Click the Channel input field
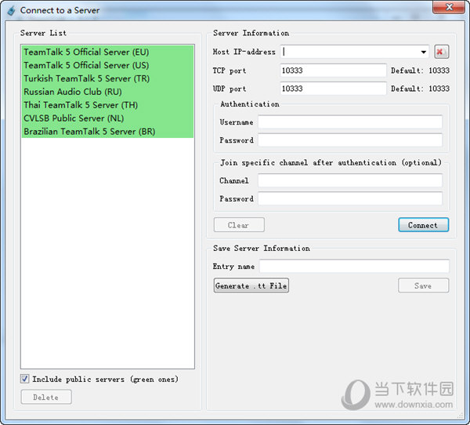This screenshot has height=425, width=470. (350, 180)
